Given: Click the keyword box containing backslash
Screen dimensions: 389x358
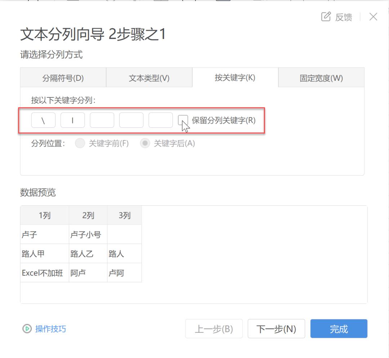Looking at the screenshot, I should [43, 120].
